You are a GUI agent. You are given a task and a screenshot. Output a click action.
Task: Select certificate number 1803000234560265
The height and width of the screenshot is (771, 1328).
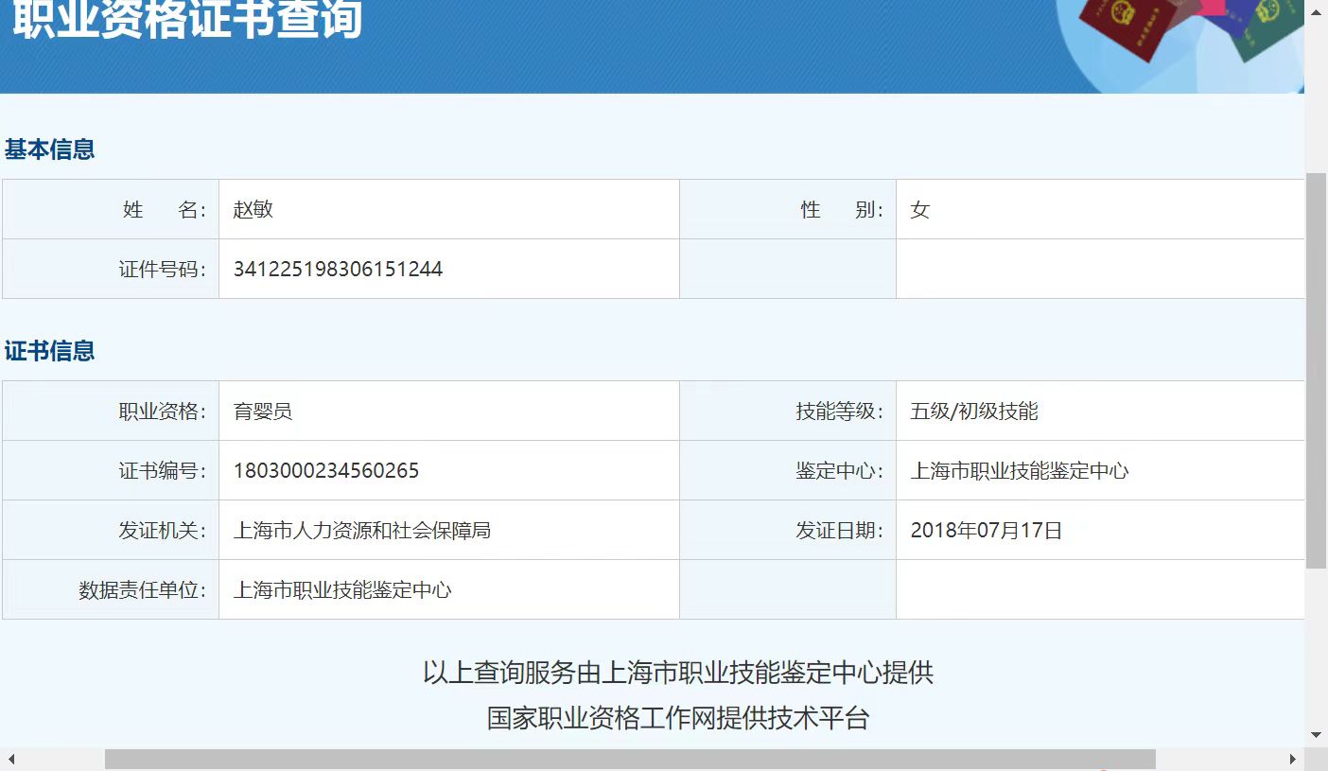(326, 470)
